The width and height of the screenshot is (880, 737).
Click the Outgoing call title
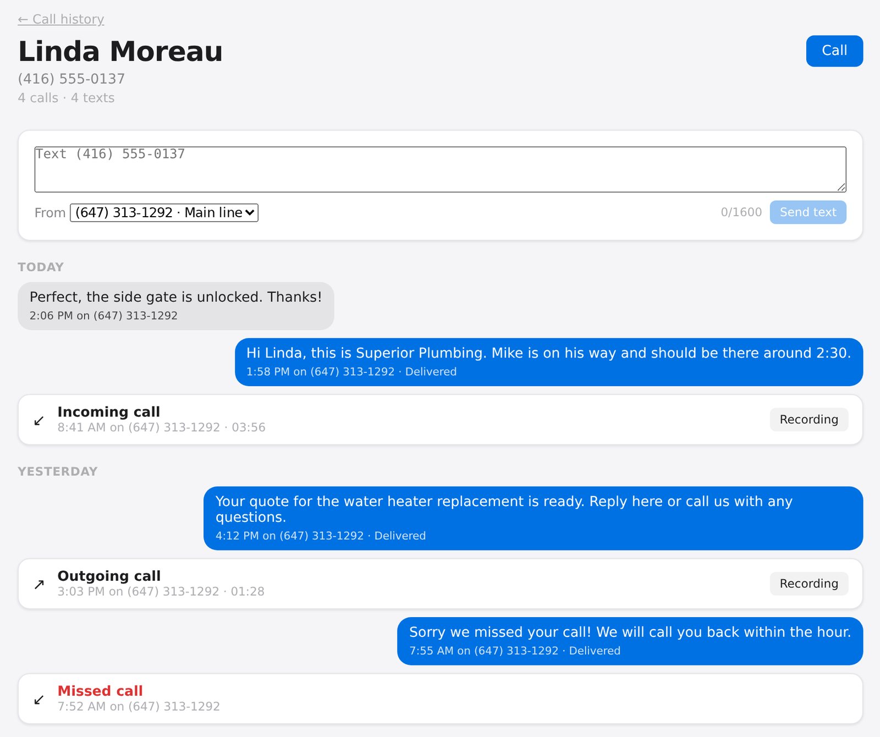click(x=109, y=576)
